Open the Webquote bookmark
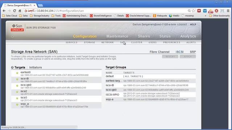Image resolution: width=232 pixels, height=130 pixels. [x=160, y=16]
